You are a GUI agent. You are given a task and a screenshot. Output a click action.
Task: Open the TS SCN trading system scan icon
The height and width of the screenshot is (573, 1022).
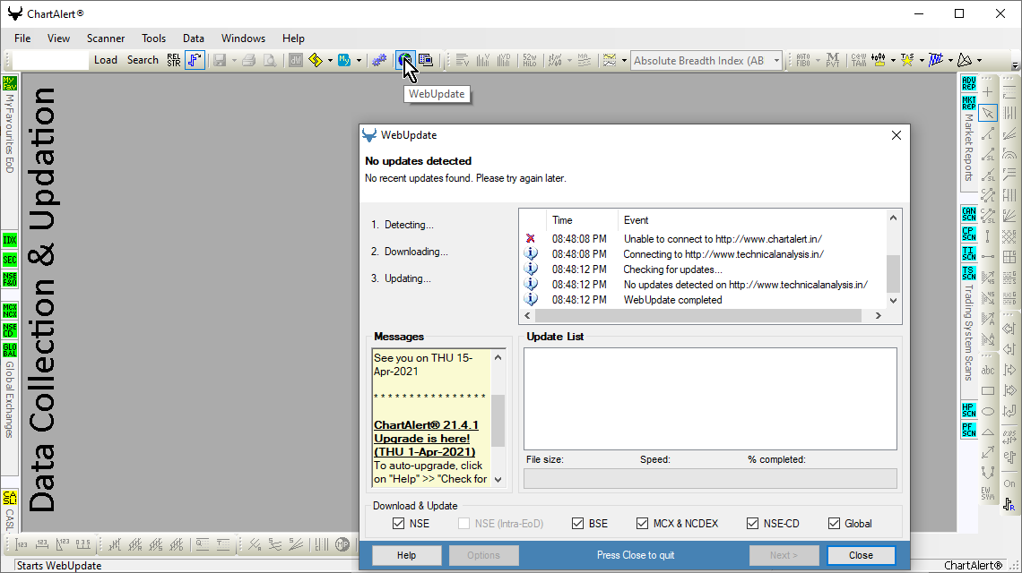968,273
